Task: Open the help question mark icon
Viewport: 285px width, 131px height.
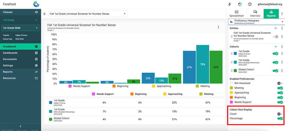Action: tap(250, 4)
